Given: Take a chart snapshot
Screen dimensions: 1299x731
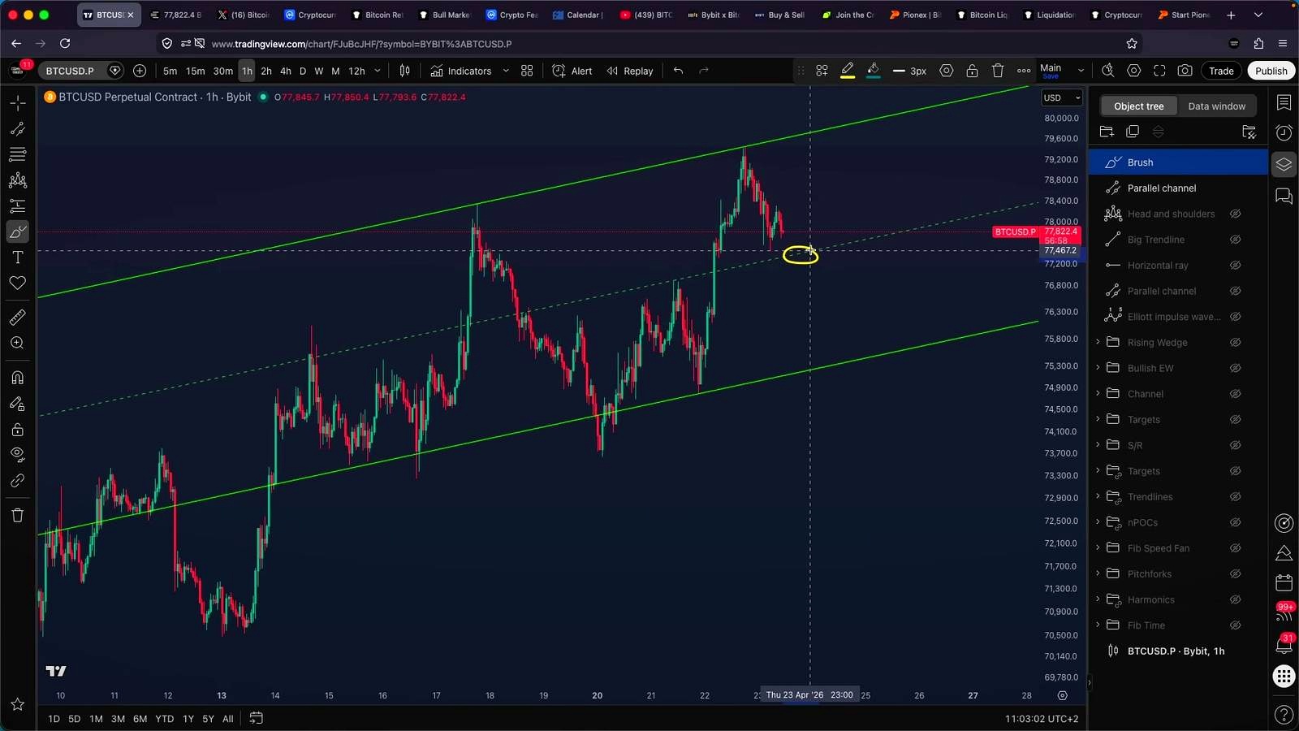Looking at the screenshot, I should coord(1185,71).
